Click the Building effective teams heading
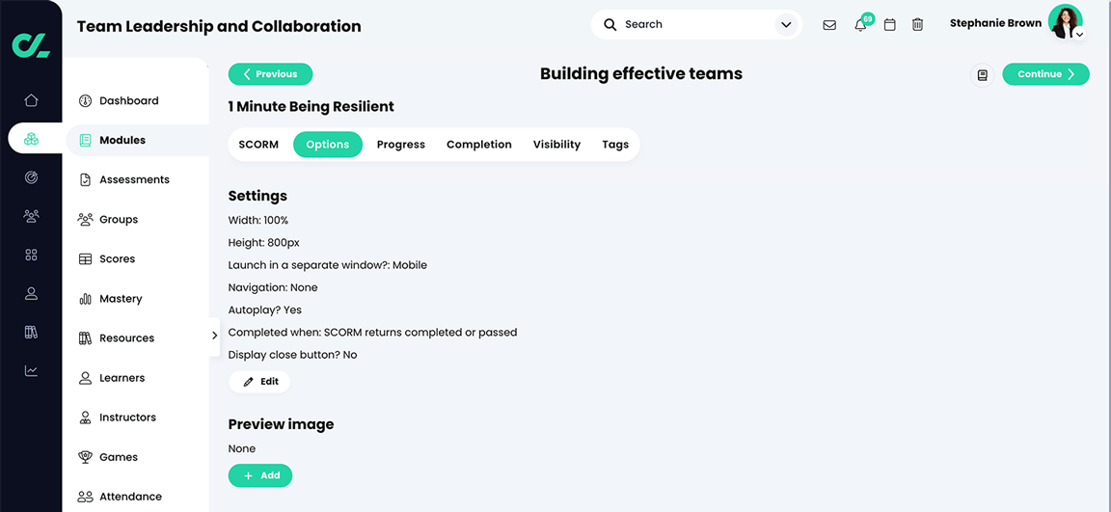 point(641,73)
